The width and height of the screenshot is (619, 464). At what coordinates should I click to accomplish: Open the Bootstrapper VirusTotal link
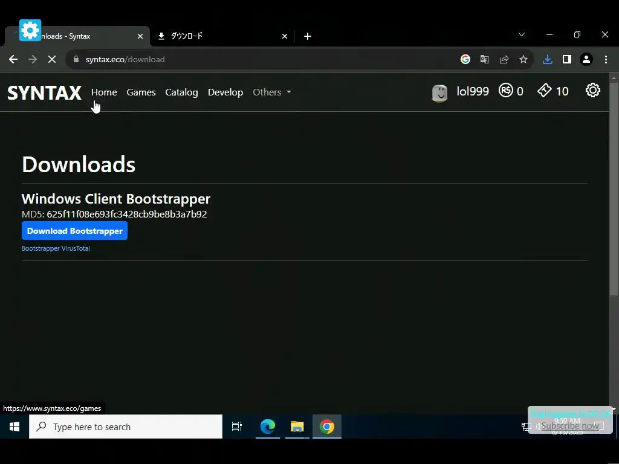56,248
